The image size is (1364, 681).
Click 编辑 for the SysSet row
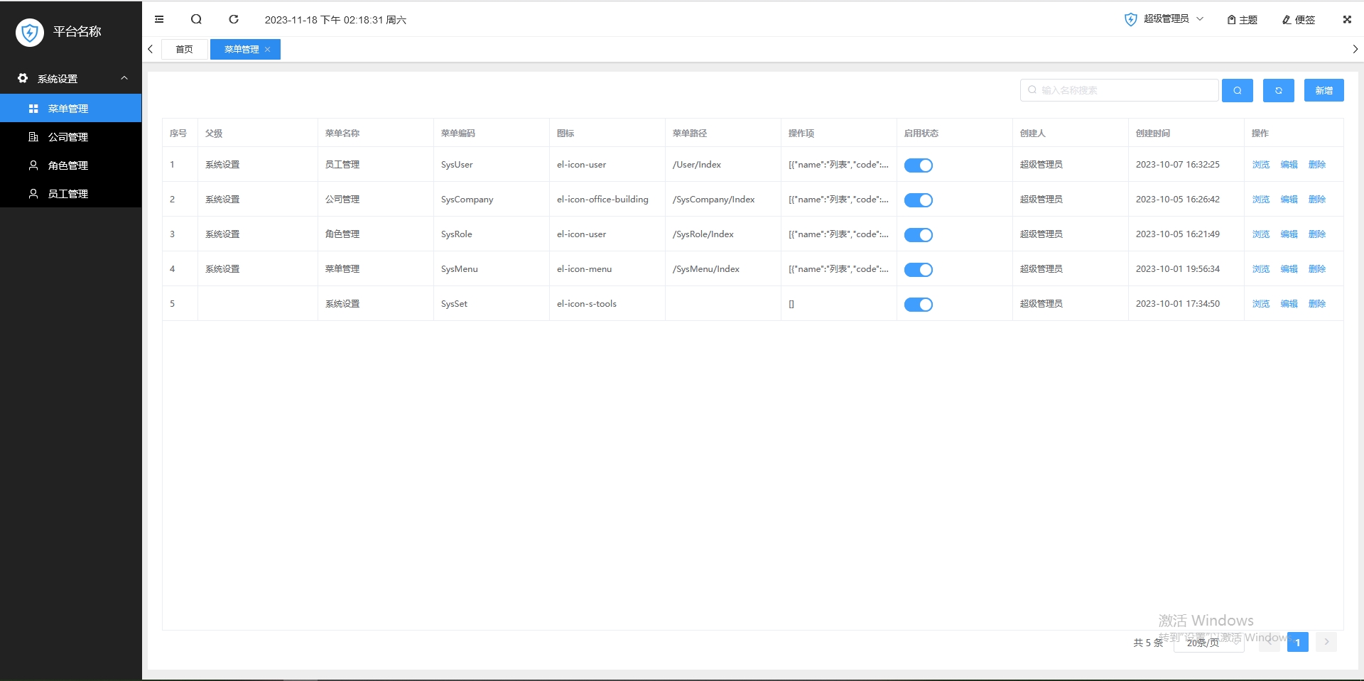click(1289, 304)
